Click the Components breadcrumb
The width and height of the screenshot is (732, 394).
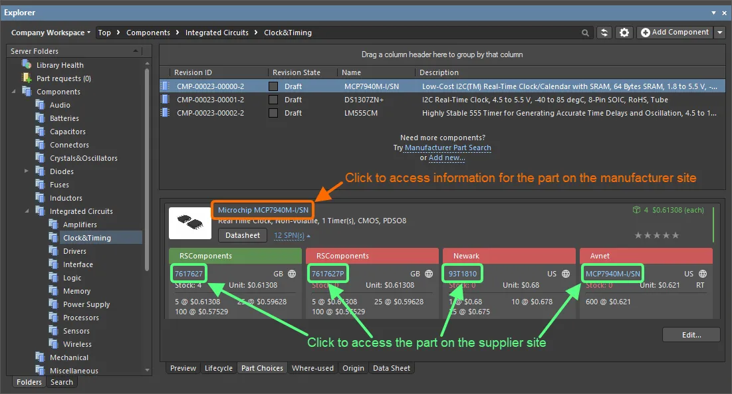(x=148, y=33)
